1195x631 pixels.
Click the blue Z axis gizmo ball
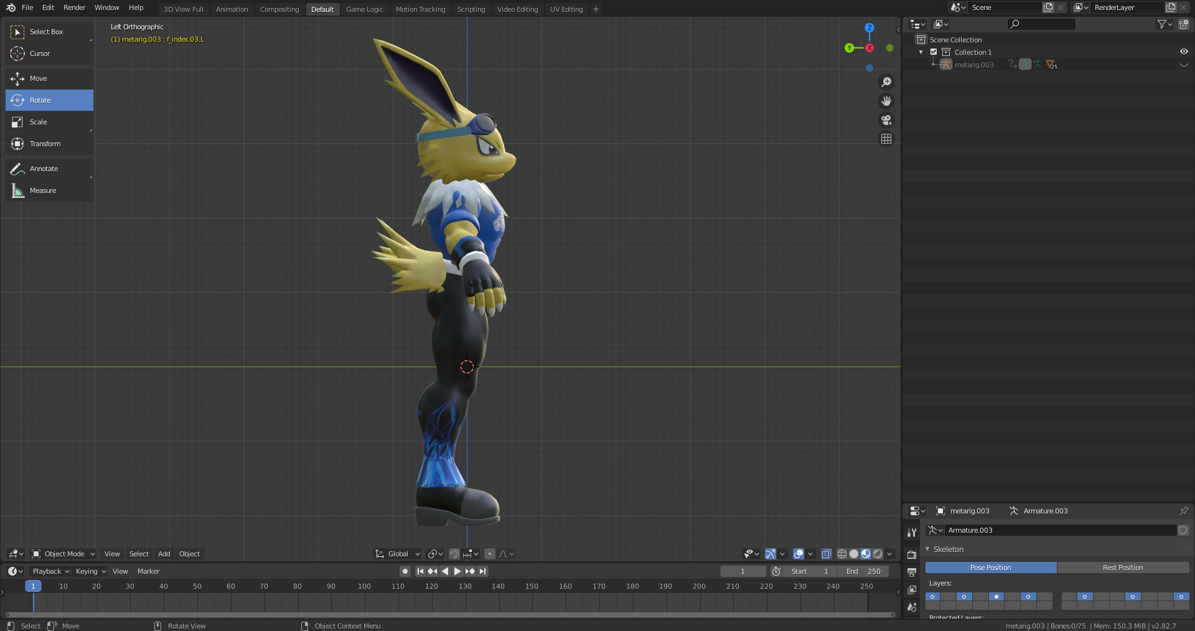pos(869,28)
